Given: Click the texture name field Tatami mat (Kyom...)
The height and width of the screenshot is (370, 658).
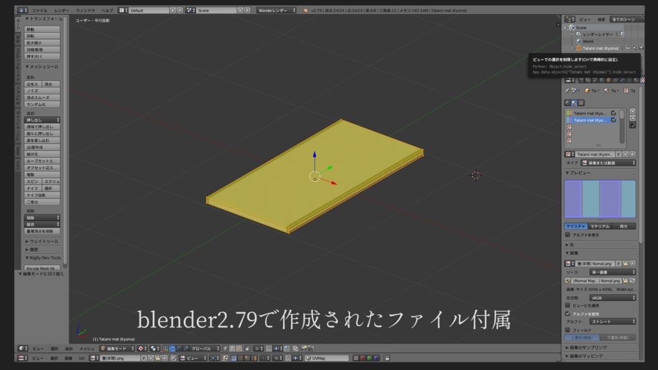Looking at the screenshot, I should pyautogui.click(x=594, y=154).
